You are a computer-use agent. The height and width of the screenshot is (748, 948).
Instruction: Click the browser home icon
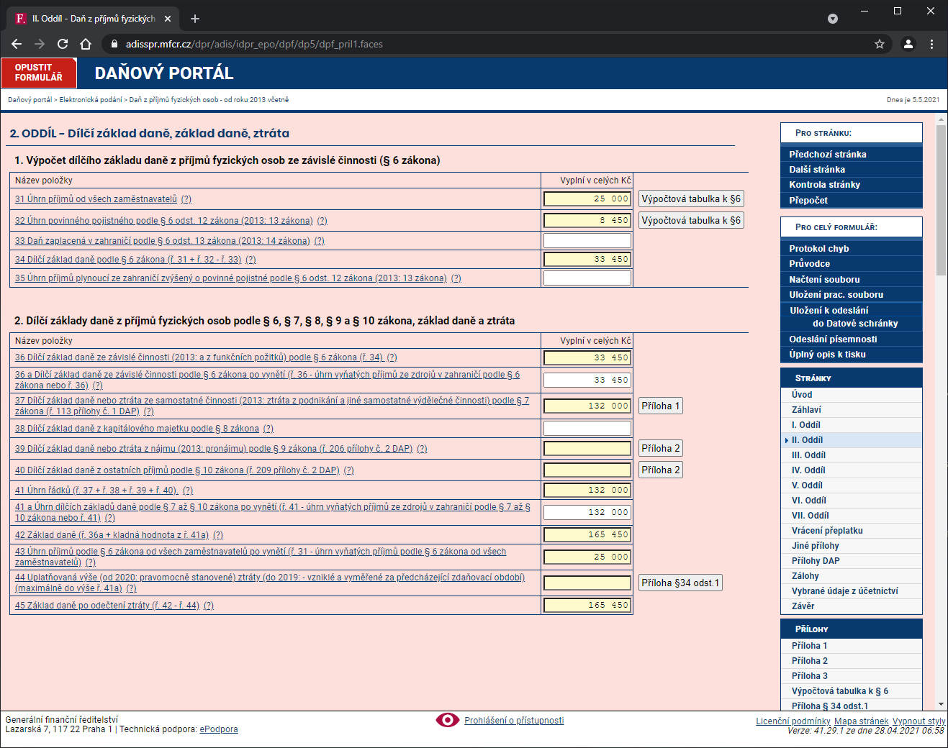pos(86,44)
